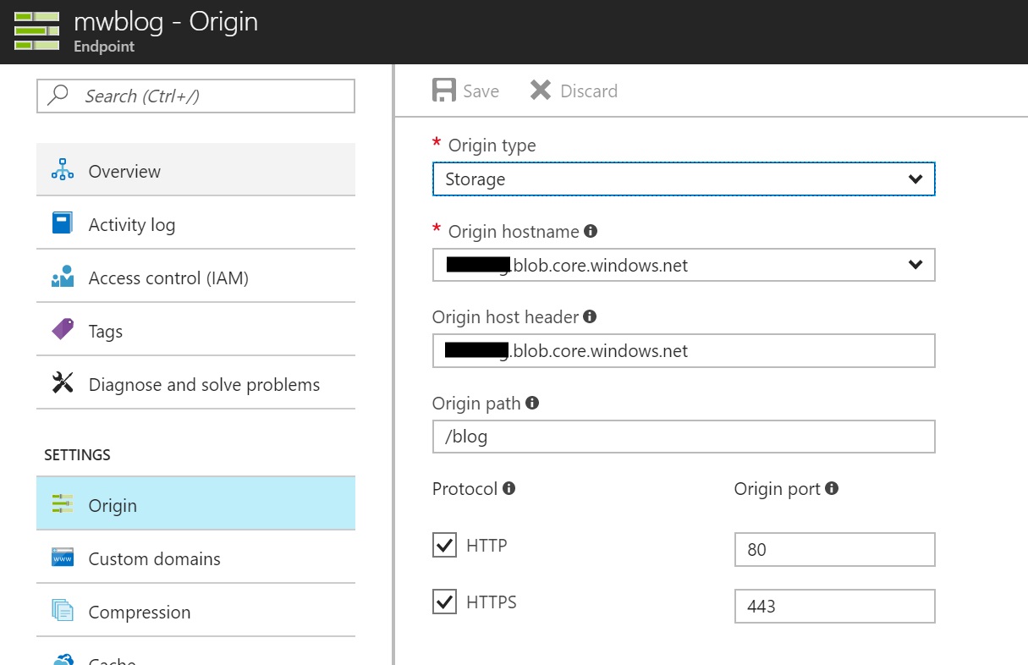Open Compression settings
The image size is (1028, 665).
coord(195,611)
